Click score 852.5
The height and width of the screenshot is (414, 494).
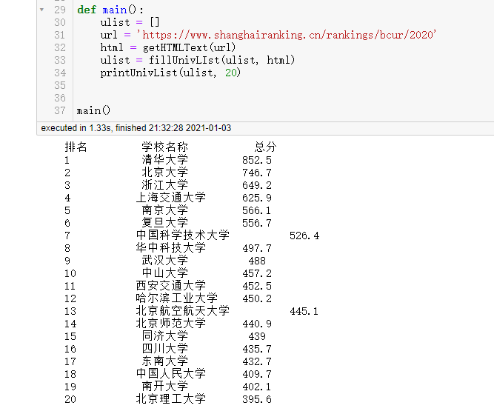coord(257,160)
